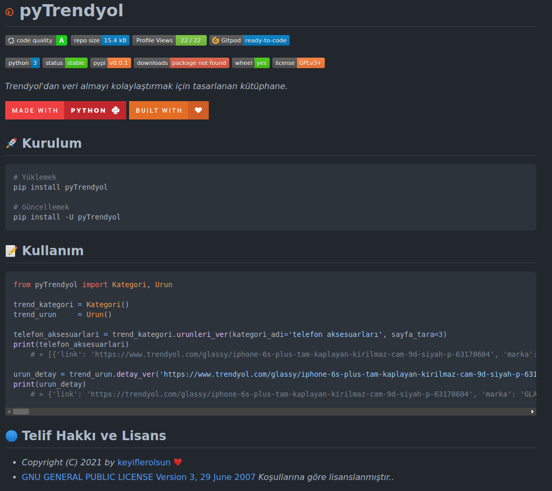Click the '# Yüklemek' comment line
The height and width of the screenshot is (491, 552).
35,177
